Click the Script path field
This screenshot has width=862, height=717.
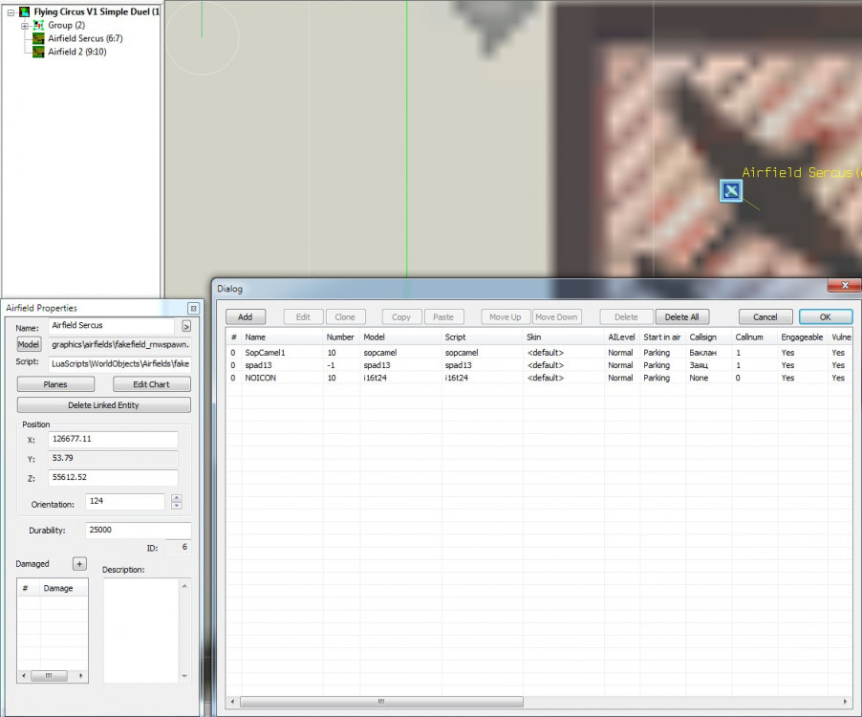[x=120, y=364]
